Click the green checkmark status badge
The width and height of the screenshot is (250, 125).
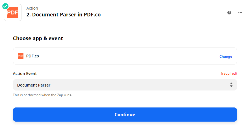5,6
